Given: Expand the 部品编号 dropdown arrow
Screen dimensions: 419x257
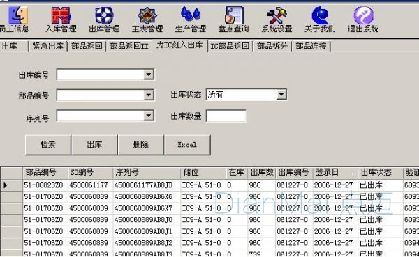Looking at the screenshot, I should pos(148,95).
